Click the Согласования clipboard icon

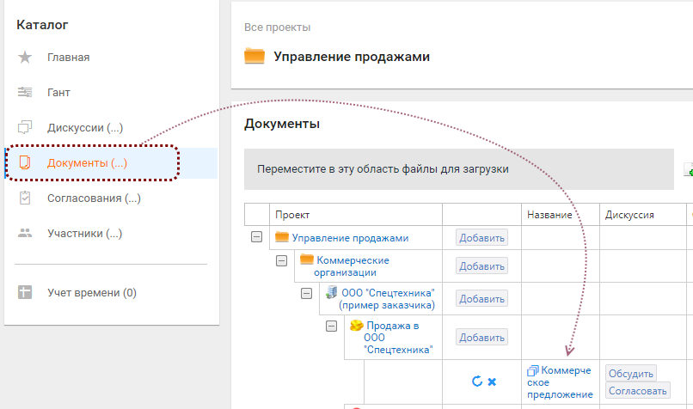tap(25, 198)
